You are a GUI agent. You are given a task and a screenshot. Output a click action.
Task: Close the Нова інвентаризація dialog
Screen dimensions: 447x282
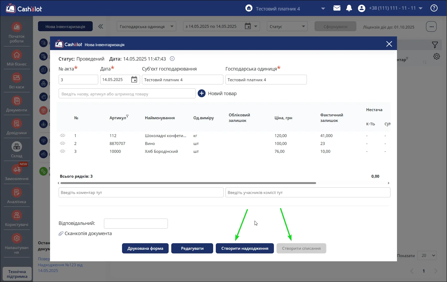click(x=389, y=44)
